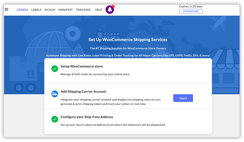
Task: Open the notifications bell
Action: [x=110, y=9]
